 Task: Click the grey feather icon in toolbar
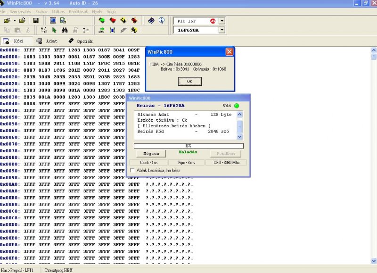pyautogui.click(x=123, y=30)
